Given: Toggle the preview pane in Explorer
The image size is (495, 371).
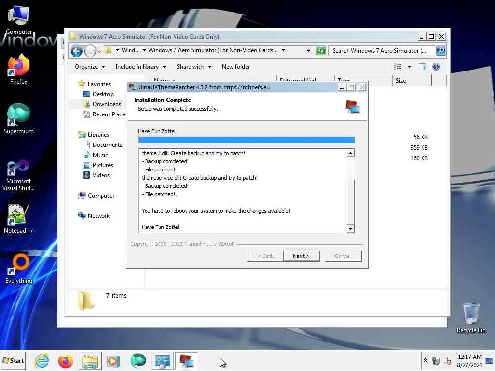Looking at the screenshot, I should click(x=422, y=67).
